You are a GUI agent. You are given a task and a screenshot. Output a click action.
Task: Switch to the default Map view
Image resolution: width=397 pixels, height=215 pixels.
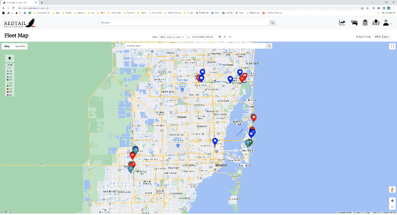click(x=7, y=46)
